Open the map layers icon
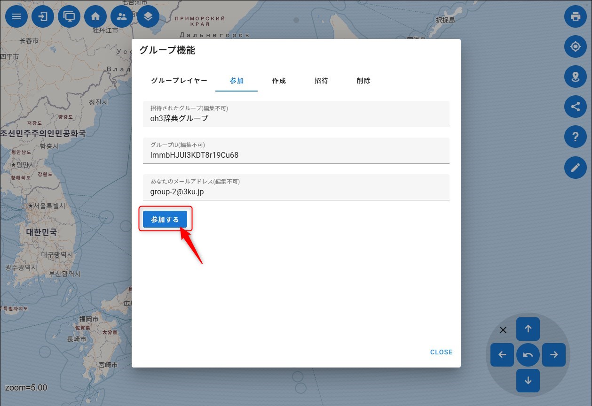This screenshot has height=406, width=592. [x=148, y=16]
